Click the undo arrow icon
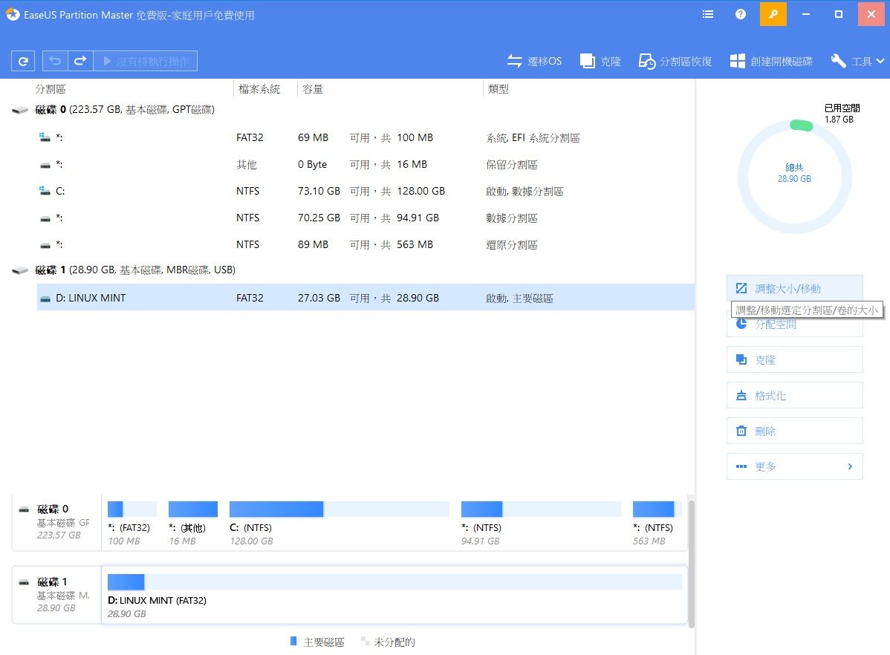Image resolution: width=890 pixels, height=655 pixels. (56, 61)
